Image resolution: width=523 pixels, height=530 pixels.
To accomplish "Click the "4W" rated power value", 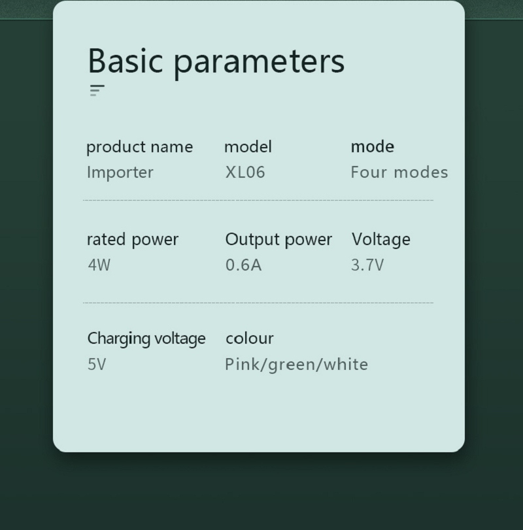I will tap(99, 265).
